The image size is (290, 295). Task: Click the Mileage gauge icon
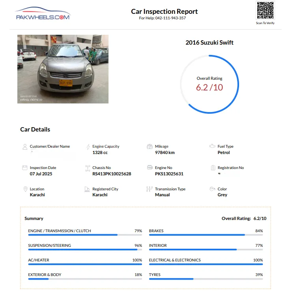(x=150, y=147)
